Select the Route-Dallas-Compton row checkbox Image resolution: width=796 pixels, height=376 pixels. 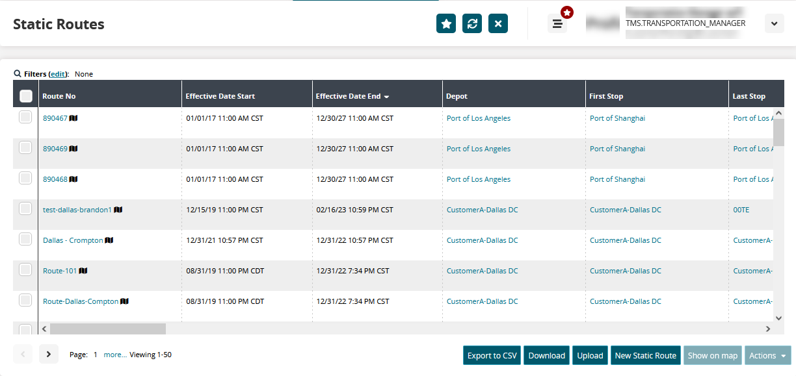(25, 300)
